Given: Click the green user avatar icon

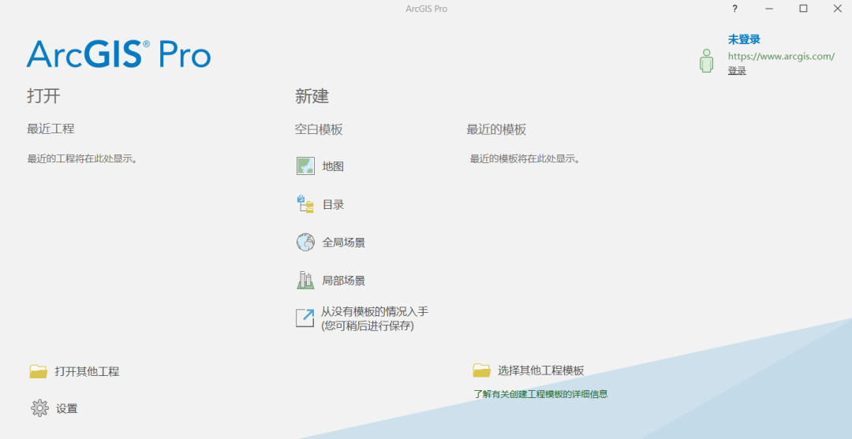Looking at the screenshot, I should pyautogui.click(x=706, y=60).
